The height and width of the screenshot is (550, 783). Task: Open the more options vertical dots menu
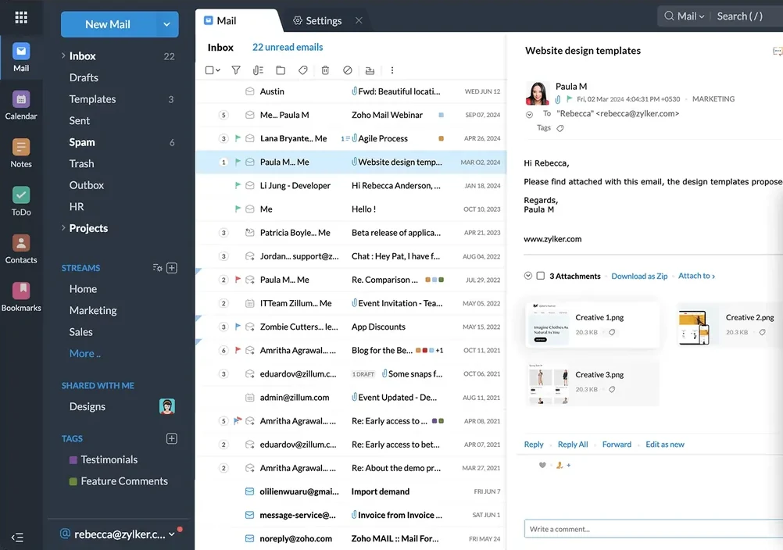coord(392,70)
